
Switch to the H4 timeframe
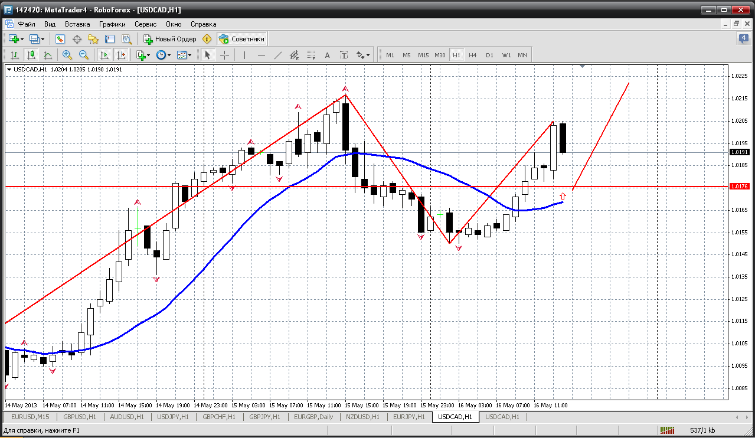(x=473, y=55)
